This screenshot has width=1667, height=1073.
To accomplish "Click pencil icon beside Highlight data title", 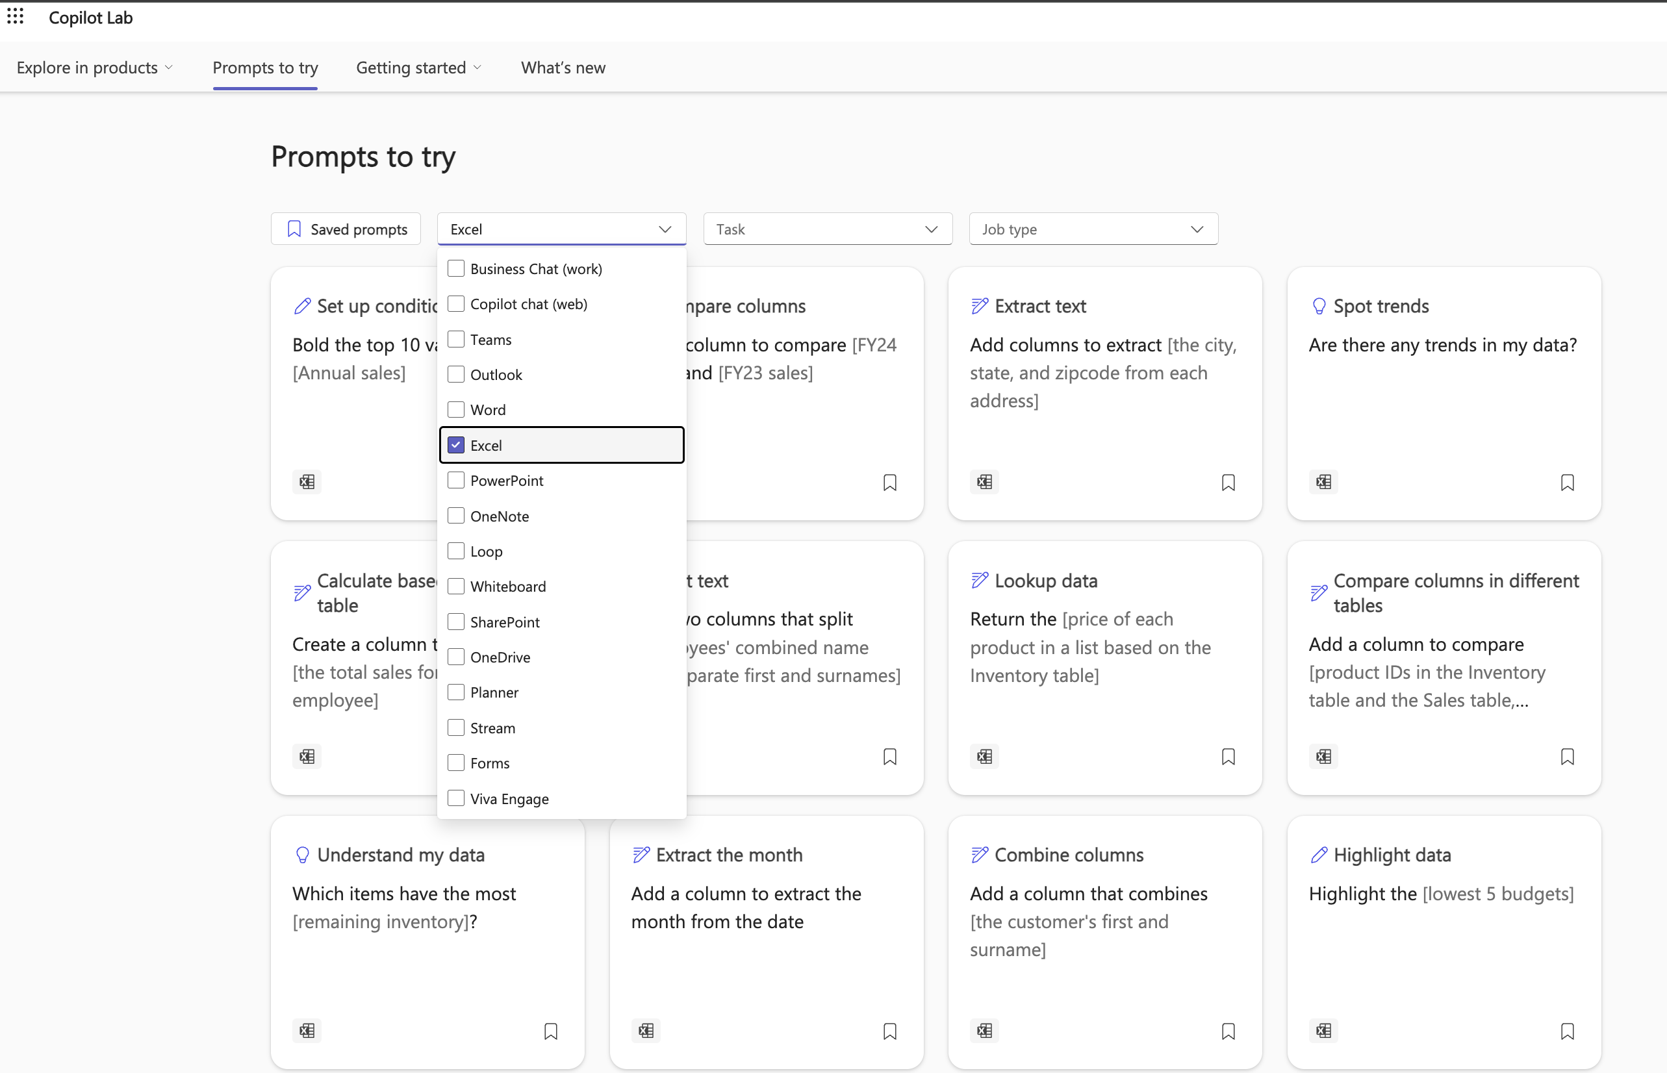I will click(x=1319, y=855).
